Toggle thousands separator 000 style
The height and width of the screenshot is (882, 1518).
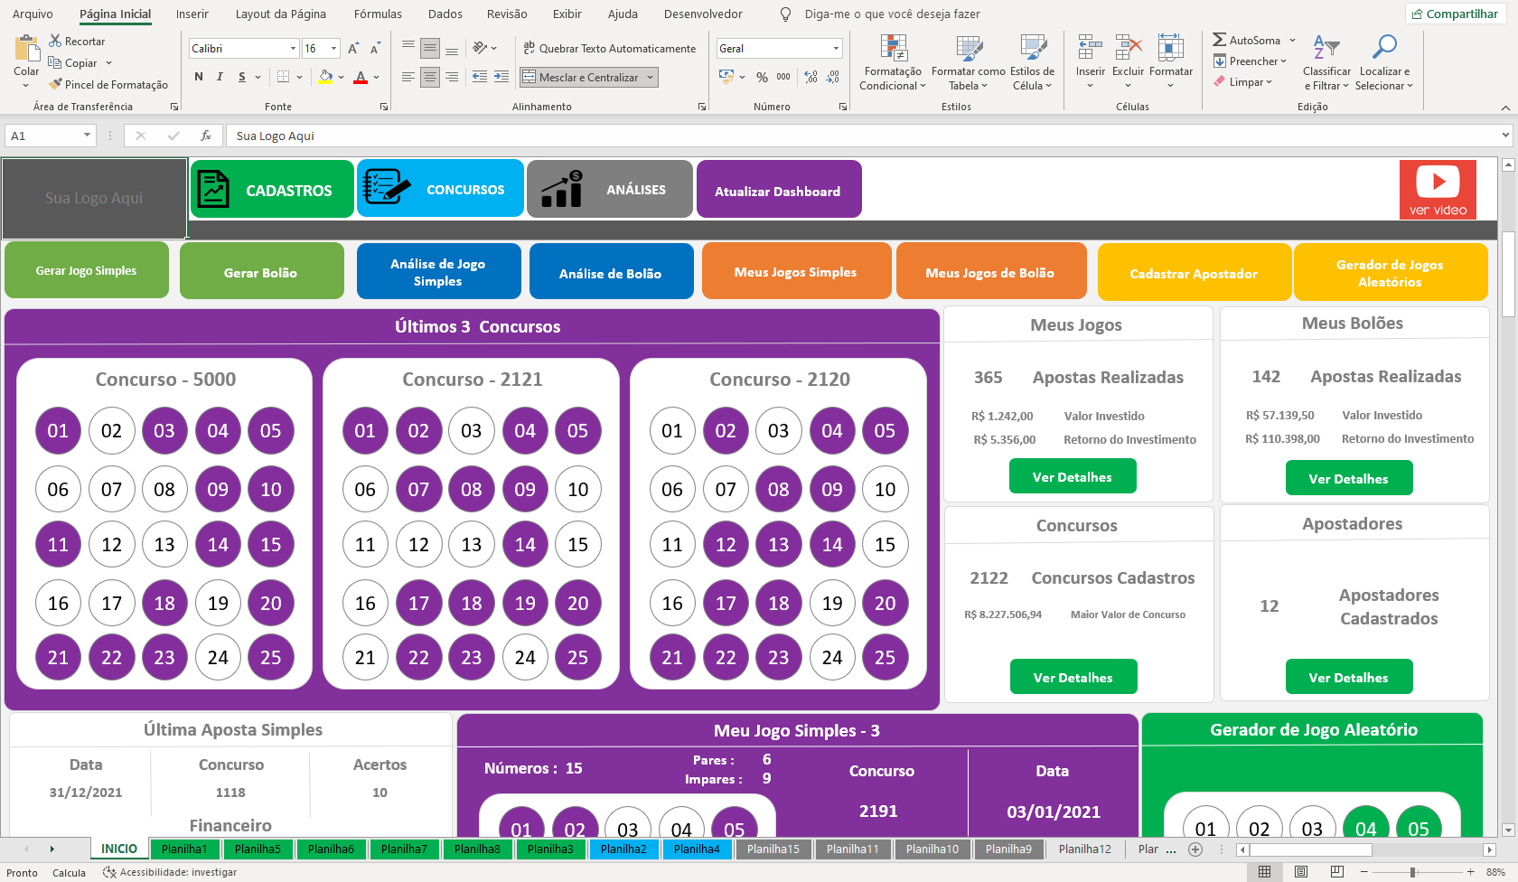pyautogui.click(x=783, y=77)
